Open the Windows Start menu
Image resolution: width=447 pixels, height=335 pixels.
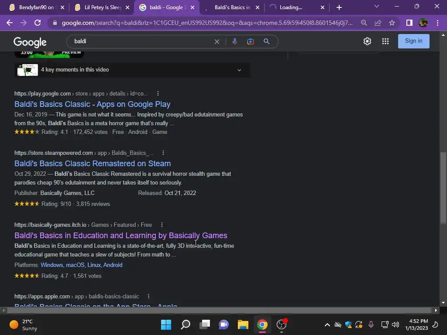[x=166, y=325]
